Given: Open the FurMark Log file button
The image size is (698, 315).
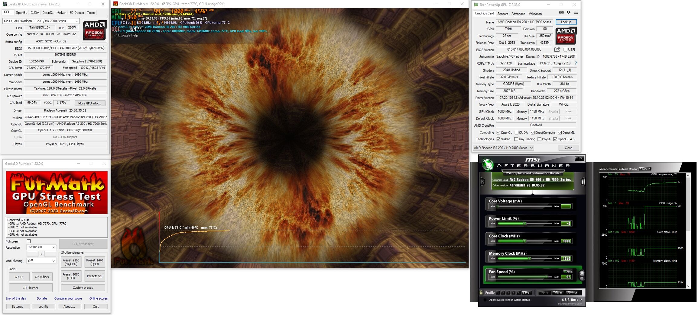Looking at the screenshot, I should pos(43,307).
